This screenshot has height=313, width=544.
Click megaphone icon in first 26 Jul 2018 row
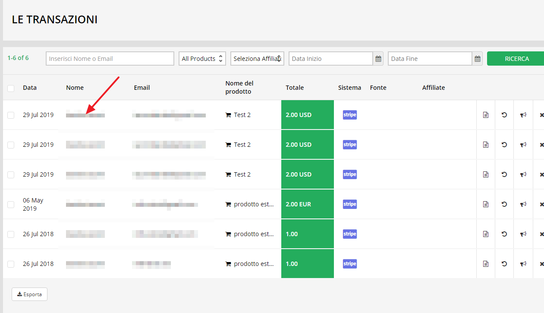click(523, 234)
